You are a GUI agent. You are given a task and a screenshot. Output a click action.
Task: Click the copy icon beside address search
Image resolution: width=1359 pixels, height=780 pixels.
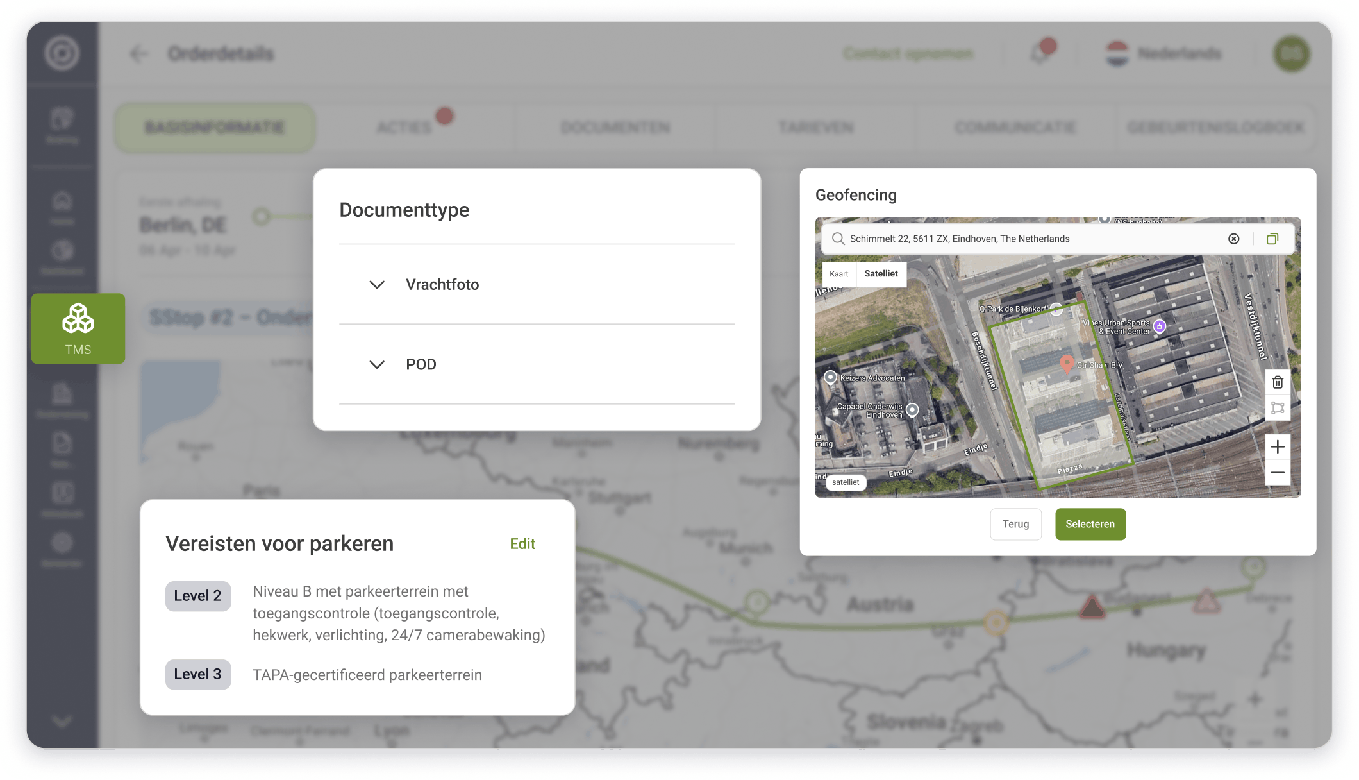(1272, 239)
